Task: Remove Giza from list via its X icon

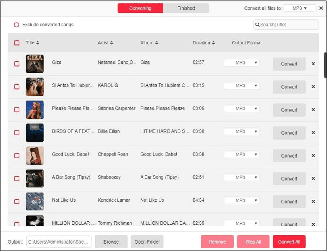Action: 313,64
